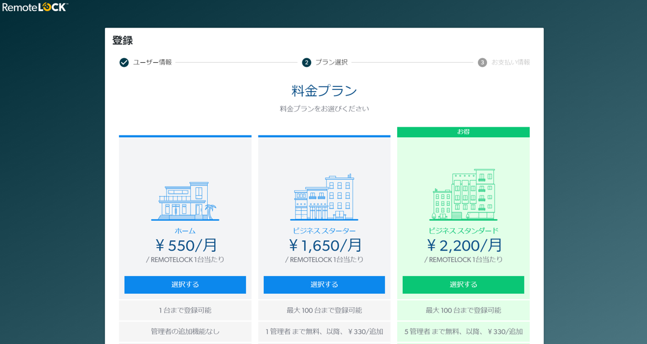Click the ¥2,200/月 price
Image resolution: width=647 pixels, height=344 pixels.
pyautogui.click(x=465, y=245)
